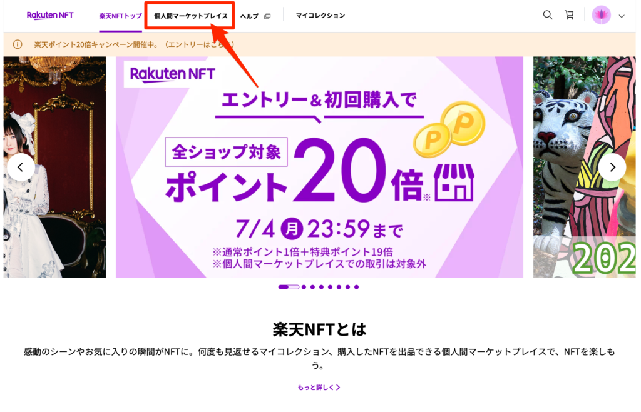This screenshot has height=412, width=641.
Task: Click the 楽天NFTとは heading
Action: (319, 329)
